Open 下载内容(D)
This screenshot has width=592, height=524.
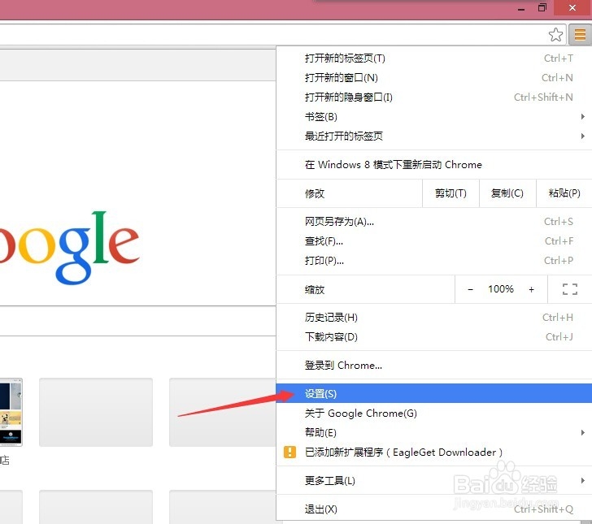click(434, 337)
